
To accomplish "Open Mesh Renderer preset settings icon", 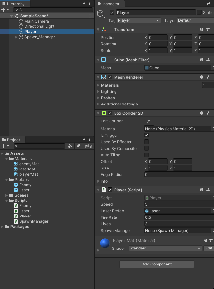I will pos(208,77).
